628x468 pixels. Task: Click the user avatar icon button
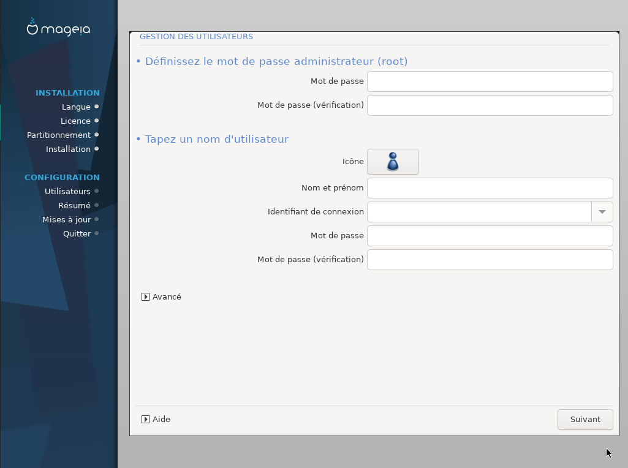[393, 162]
